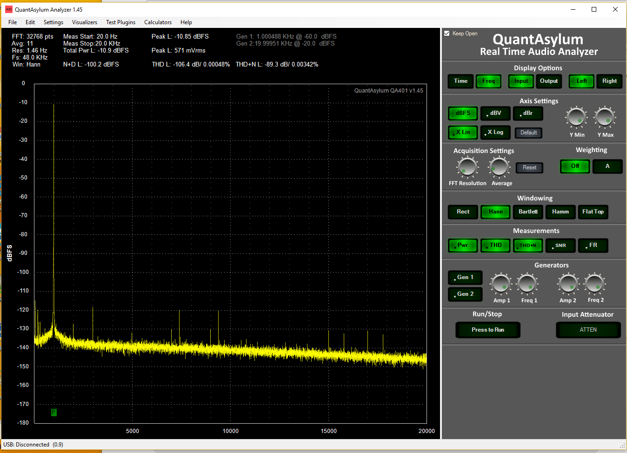Toggle the ATTEN input attenuator
The height and width of the screenshot is (453, 627).
588,330
